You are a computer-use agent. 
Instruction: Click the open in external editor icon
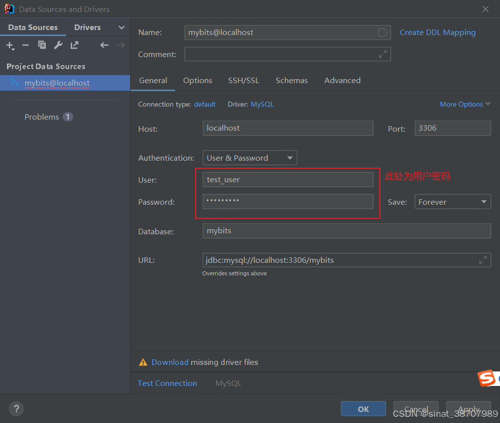tap(74, 45)
